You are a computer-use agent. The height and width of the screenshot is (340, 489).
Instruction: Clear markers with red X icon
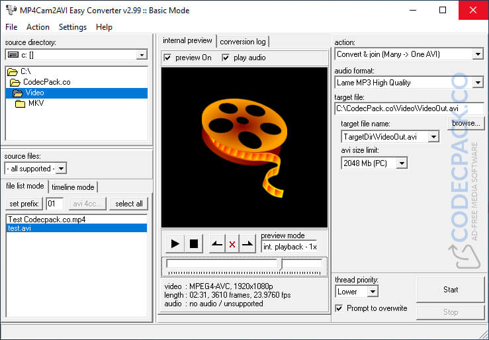point(232,244)
